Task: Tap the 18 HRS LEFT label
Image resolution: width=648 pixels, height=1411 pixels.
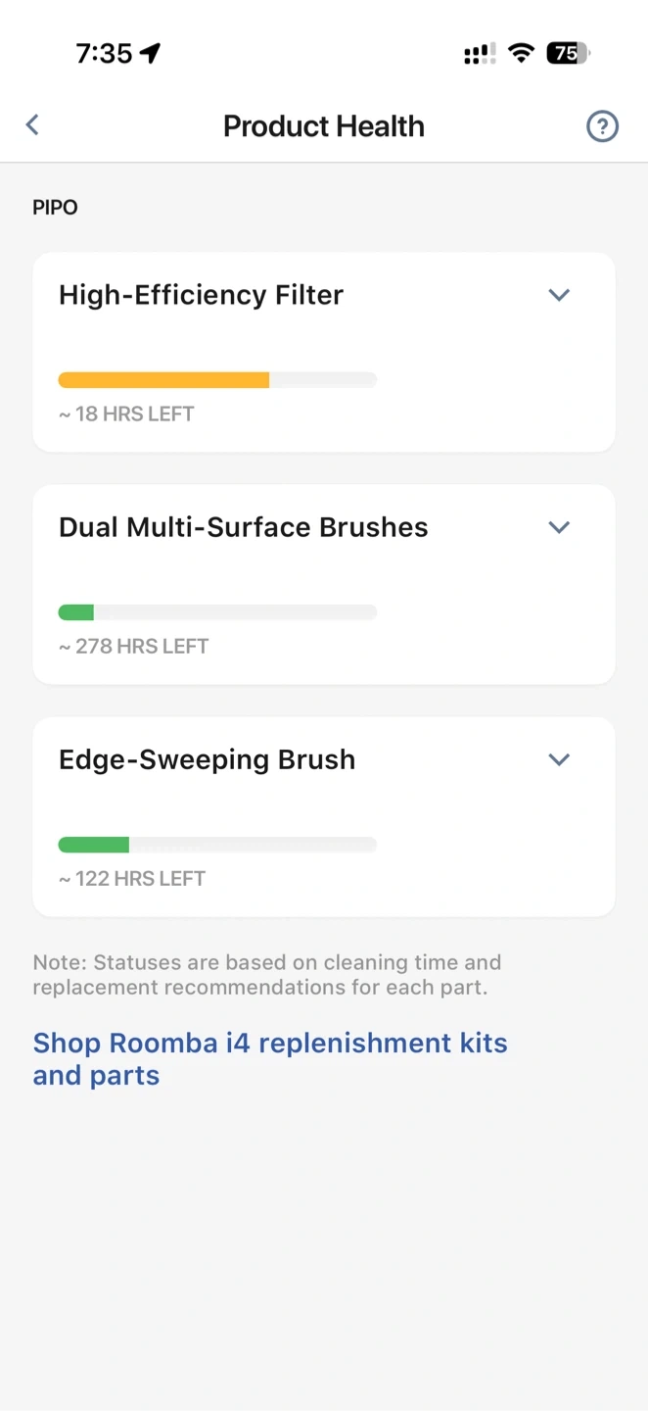Action: 126,414
